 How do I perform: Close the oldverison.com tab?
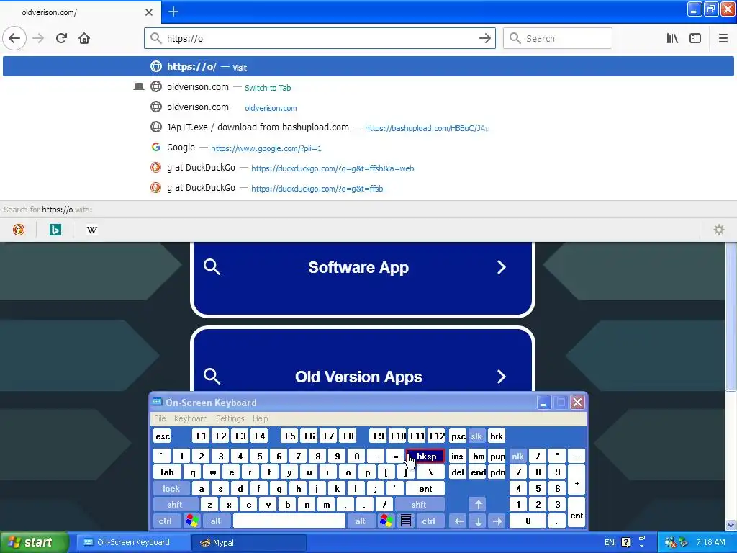[149, 12]
